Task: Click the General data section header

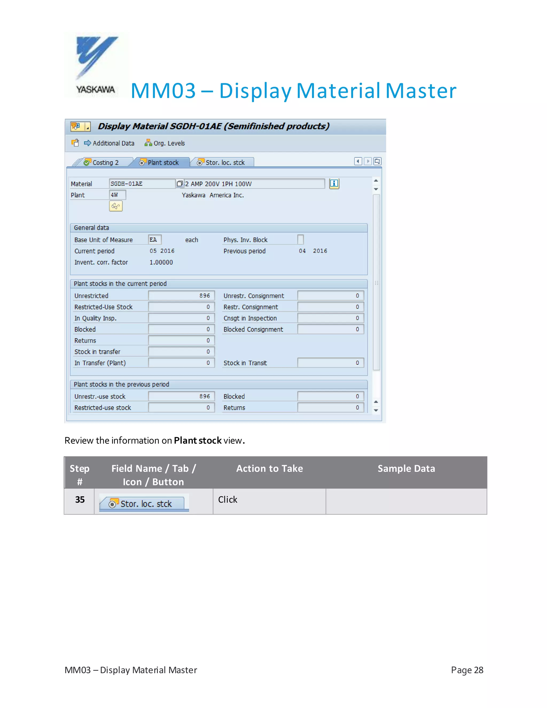Action: tap(219, 228)
